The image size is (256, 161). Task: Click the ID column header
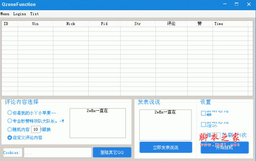tap(10, 24)
